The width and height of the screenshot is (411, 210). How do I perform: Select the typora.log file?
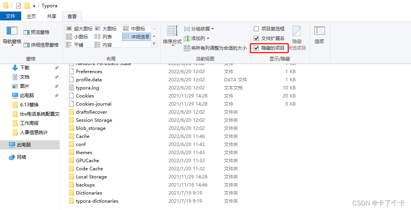tap(87, 88)
